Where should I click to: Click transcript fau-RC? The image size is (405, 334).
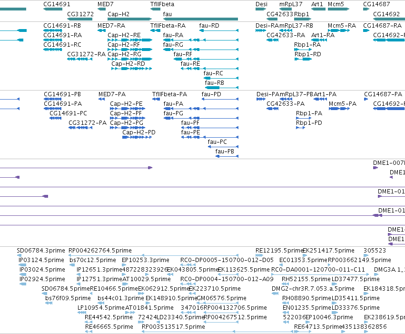coord(213,73)
